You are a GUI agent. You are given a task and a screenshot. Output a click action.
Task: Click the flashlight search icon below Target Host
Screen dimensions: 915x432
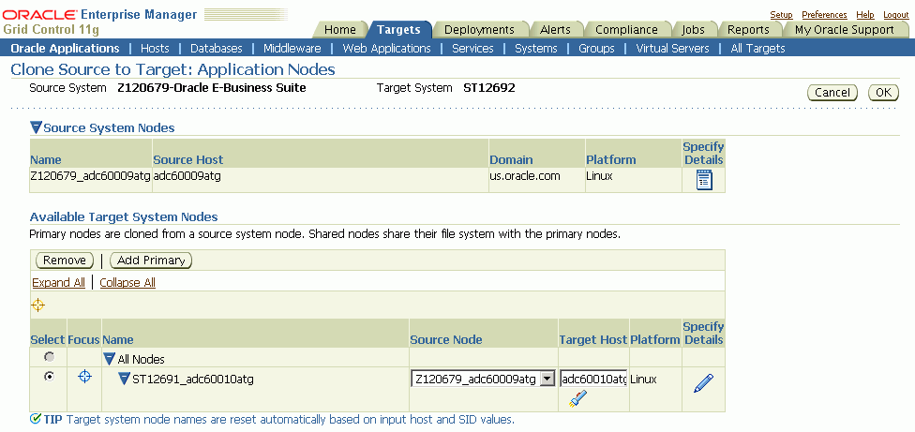pyautogui.click(x=577, y=399)
